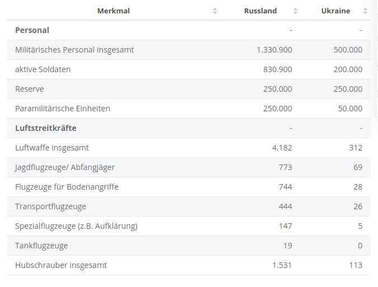
Task: Click Russland value 1.330.900 in personnel row
Action: point(274,50)
